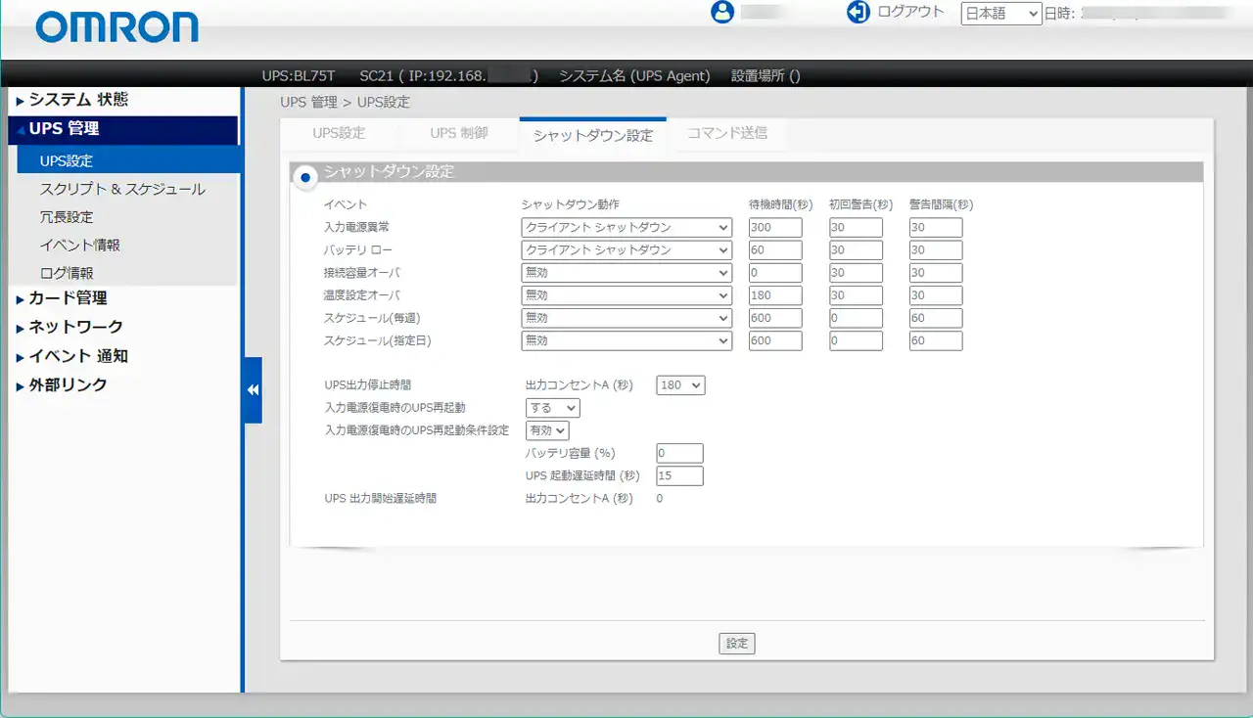This screenshot has height=718, width=1253.
Task: Expand the イベント 通知 menu section
Action: (x=78, y=356)
